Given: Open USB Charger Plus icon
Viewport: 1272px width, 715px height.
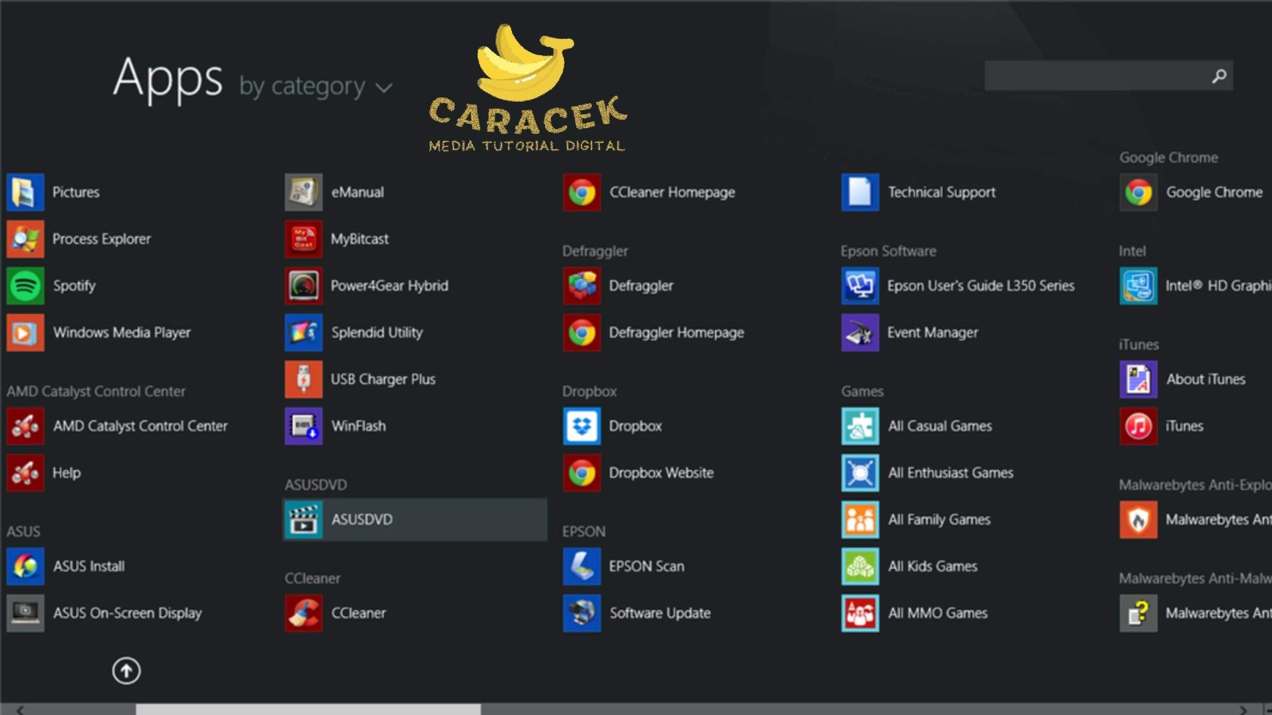Looking at the screenshot, I should tap(304, 379).
